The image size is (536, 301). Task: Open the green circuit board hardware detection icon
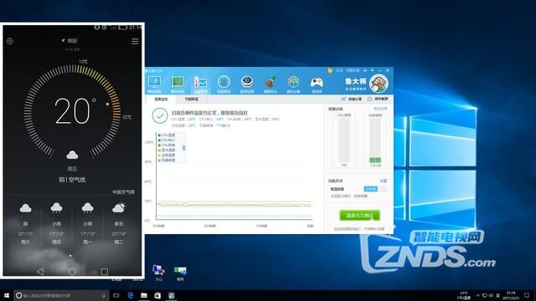click(x=178, y=84)
